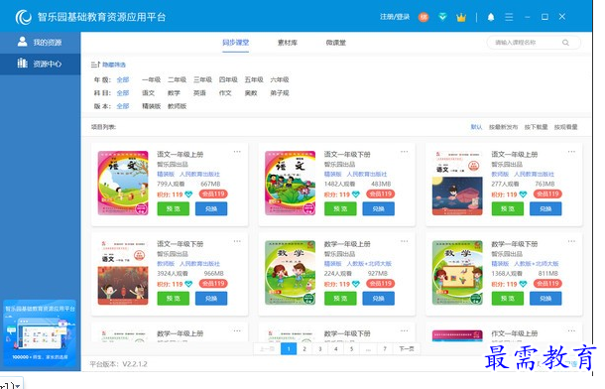605x389 pixels.
Task: Open more options on 语文一年级上册 799人观看 card
Action: pos(237,152)
